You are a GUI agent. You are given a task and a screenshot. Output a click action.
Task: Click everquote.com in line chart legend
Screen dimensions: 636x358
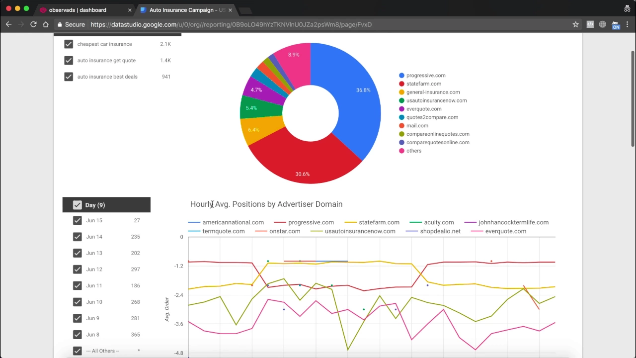[x=506, y=231]
